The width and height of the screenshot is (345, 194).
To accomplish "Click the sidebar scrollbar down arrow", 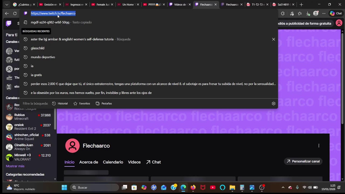I will pyautogui.click(x=55, y=179).
